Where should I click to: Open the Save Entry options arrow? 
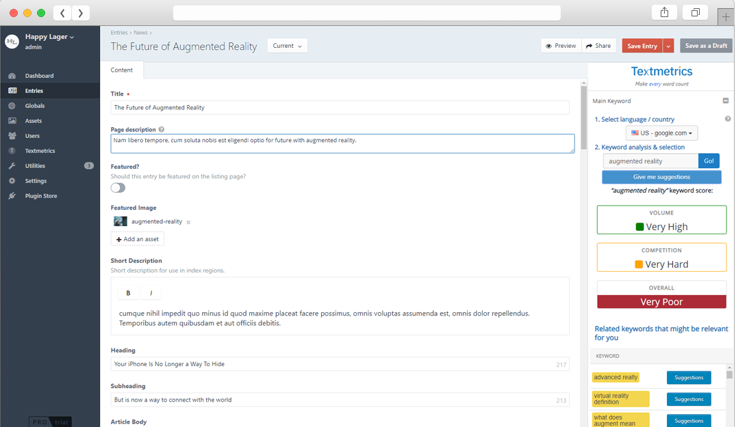668,46
